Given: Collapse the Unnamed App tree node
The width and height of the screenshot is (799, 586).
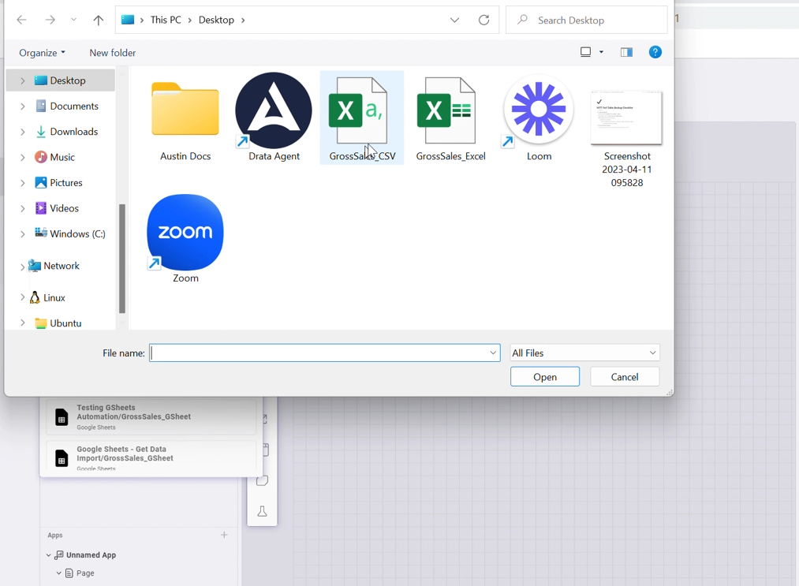Looking at the screenshot, I should 48,555.
